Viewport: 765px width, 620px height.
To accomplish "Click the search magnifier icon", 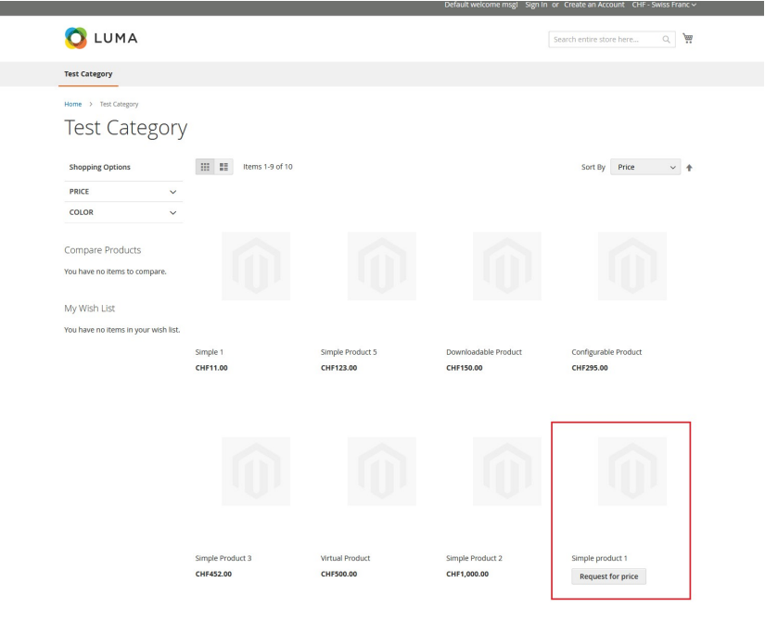I will [665, 39].
